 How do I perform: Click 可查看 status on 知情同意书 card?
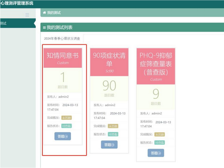[66, 126]
